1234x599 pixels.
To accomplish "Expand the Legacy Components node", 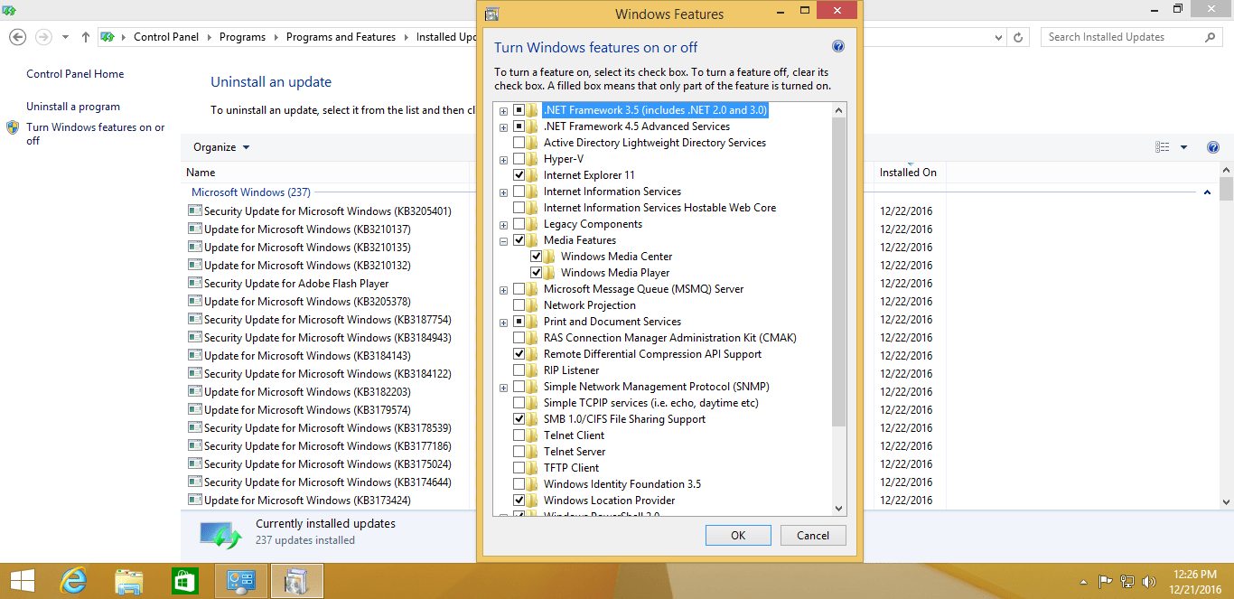I will click(503, 224).
